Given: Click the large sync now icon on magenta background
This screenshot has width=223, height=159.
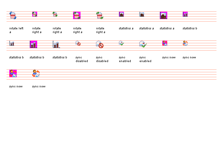Looking at the screenshot, I should coord(13,73).
